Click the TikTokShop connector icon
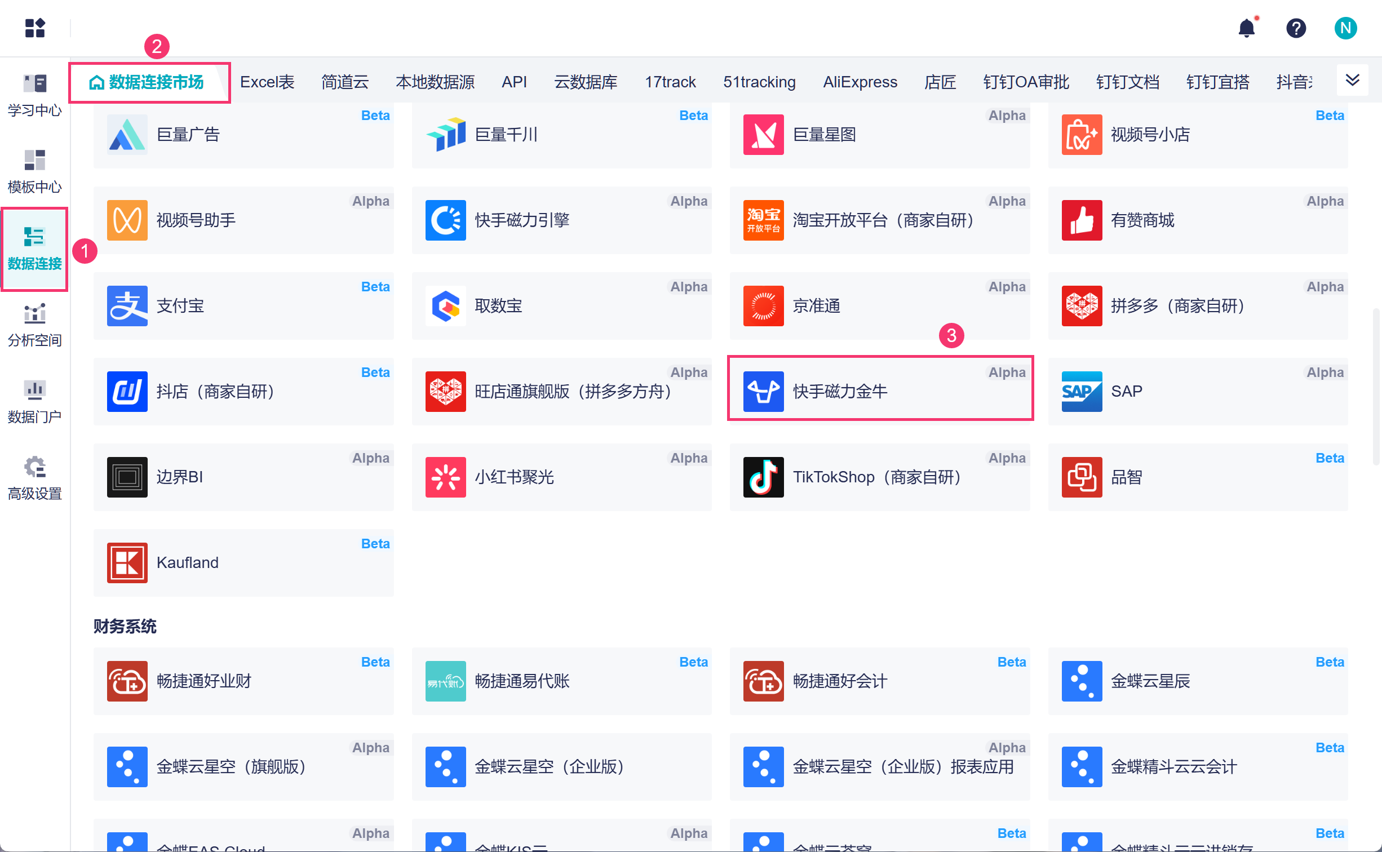This screenshot has width=1382, height=852. click(764, 477)
